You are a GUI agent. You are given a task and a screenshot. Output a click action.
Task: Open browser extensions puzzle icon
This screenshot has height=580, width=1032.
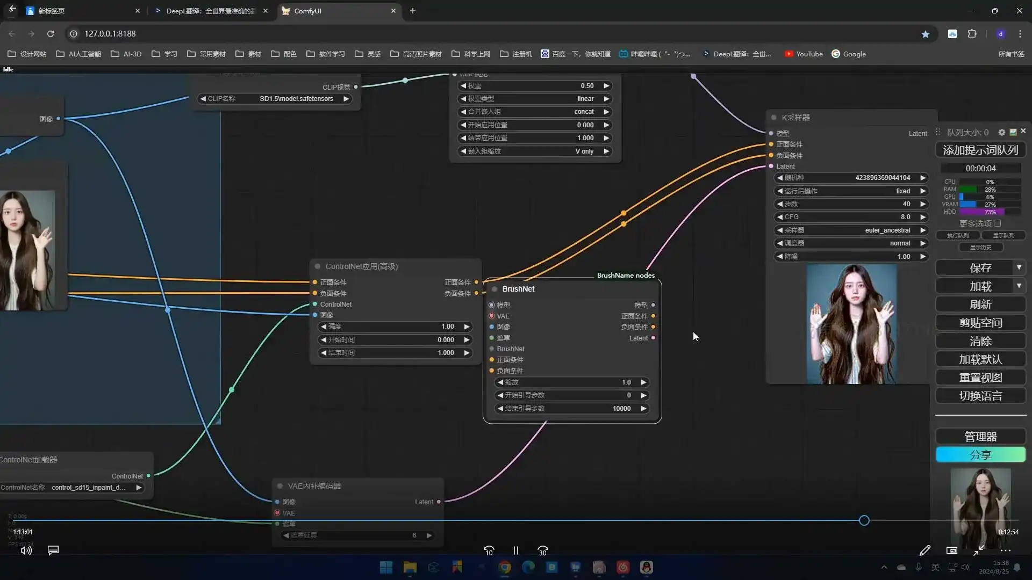coord(972,34)
